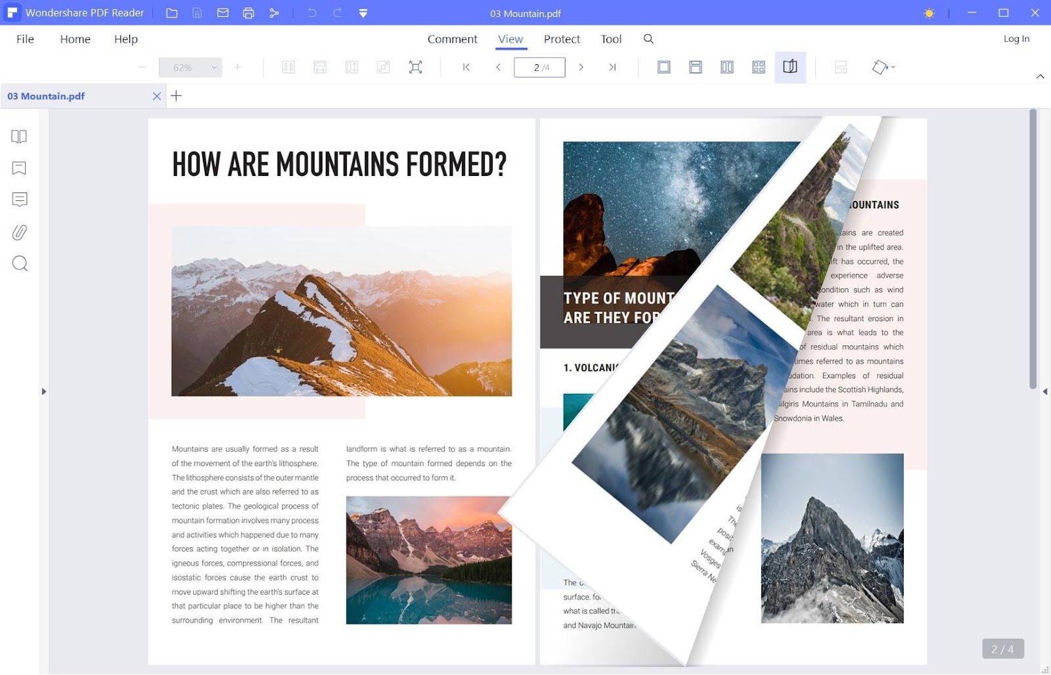Open the 62% zoom level dropdown
The image size is (1051, 675).
[190, 67]
